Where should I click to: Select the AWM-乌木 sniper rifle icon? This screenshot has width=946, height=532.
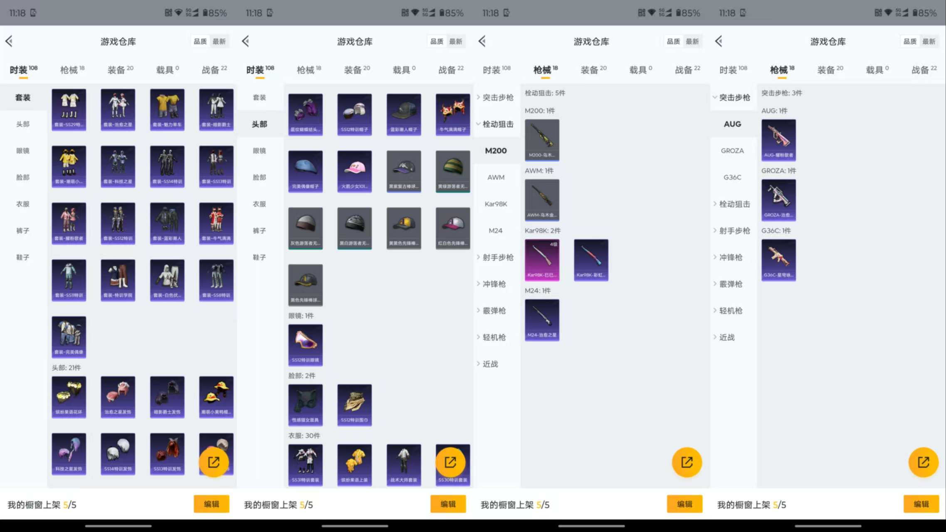(x=542, y=200)
